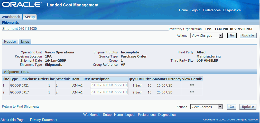Click the Vision Operations operating unit value
This screenshot has width=260, height=123.
(60, 52)
